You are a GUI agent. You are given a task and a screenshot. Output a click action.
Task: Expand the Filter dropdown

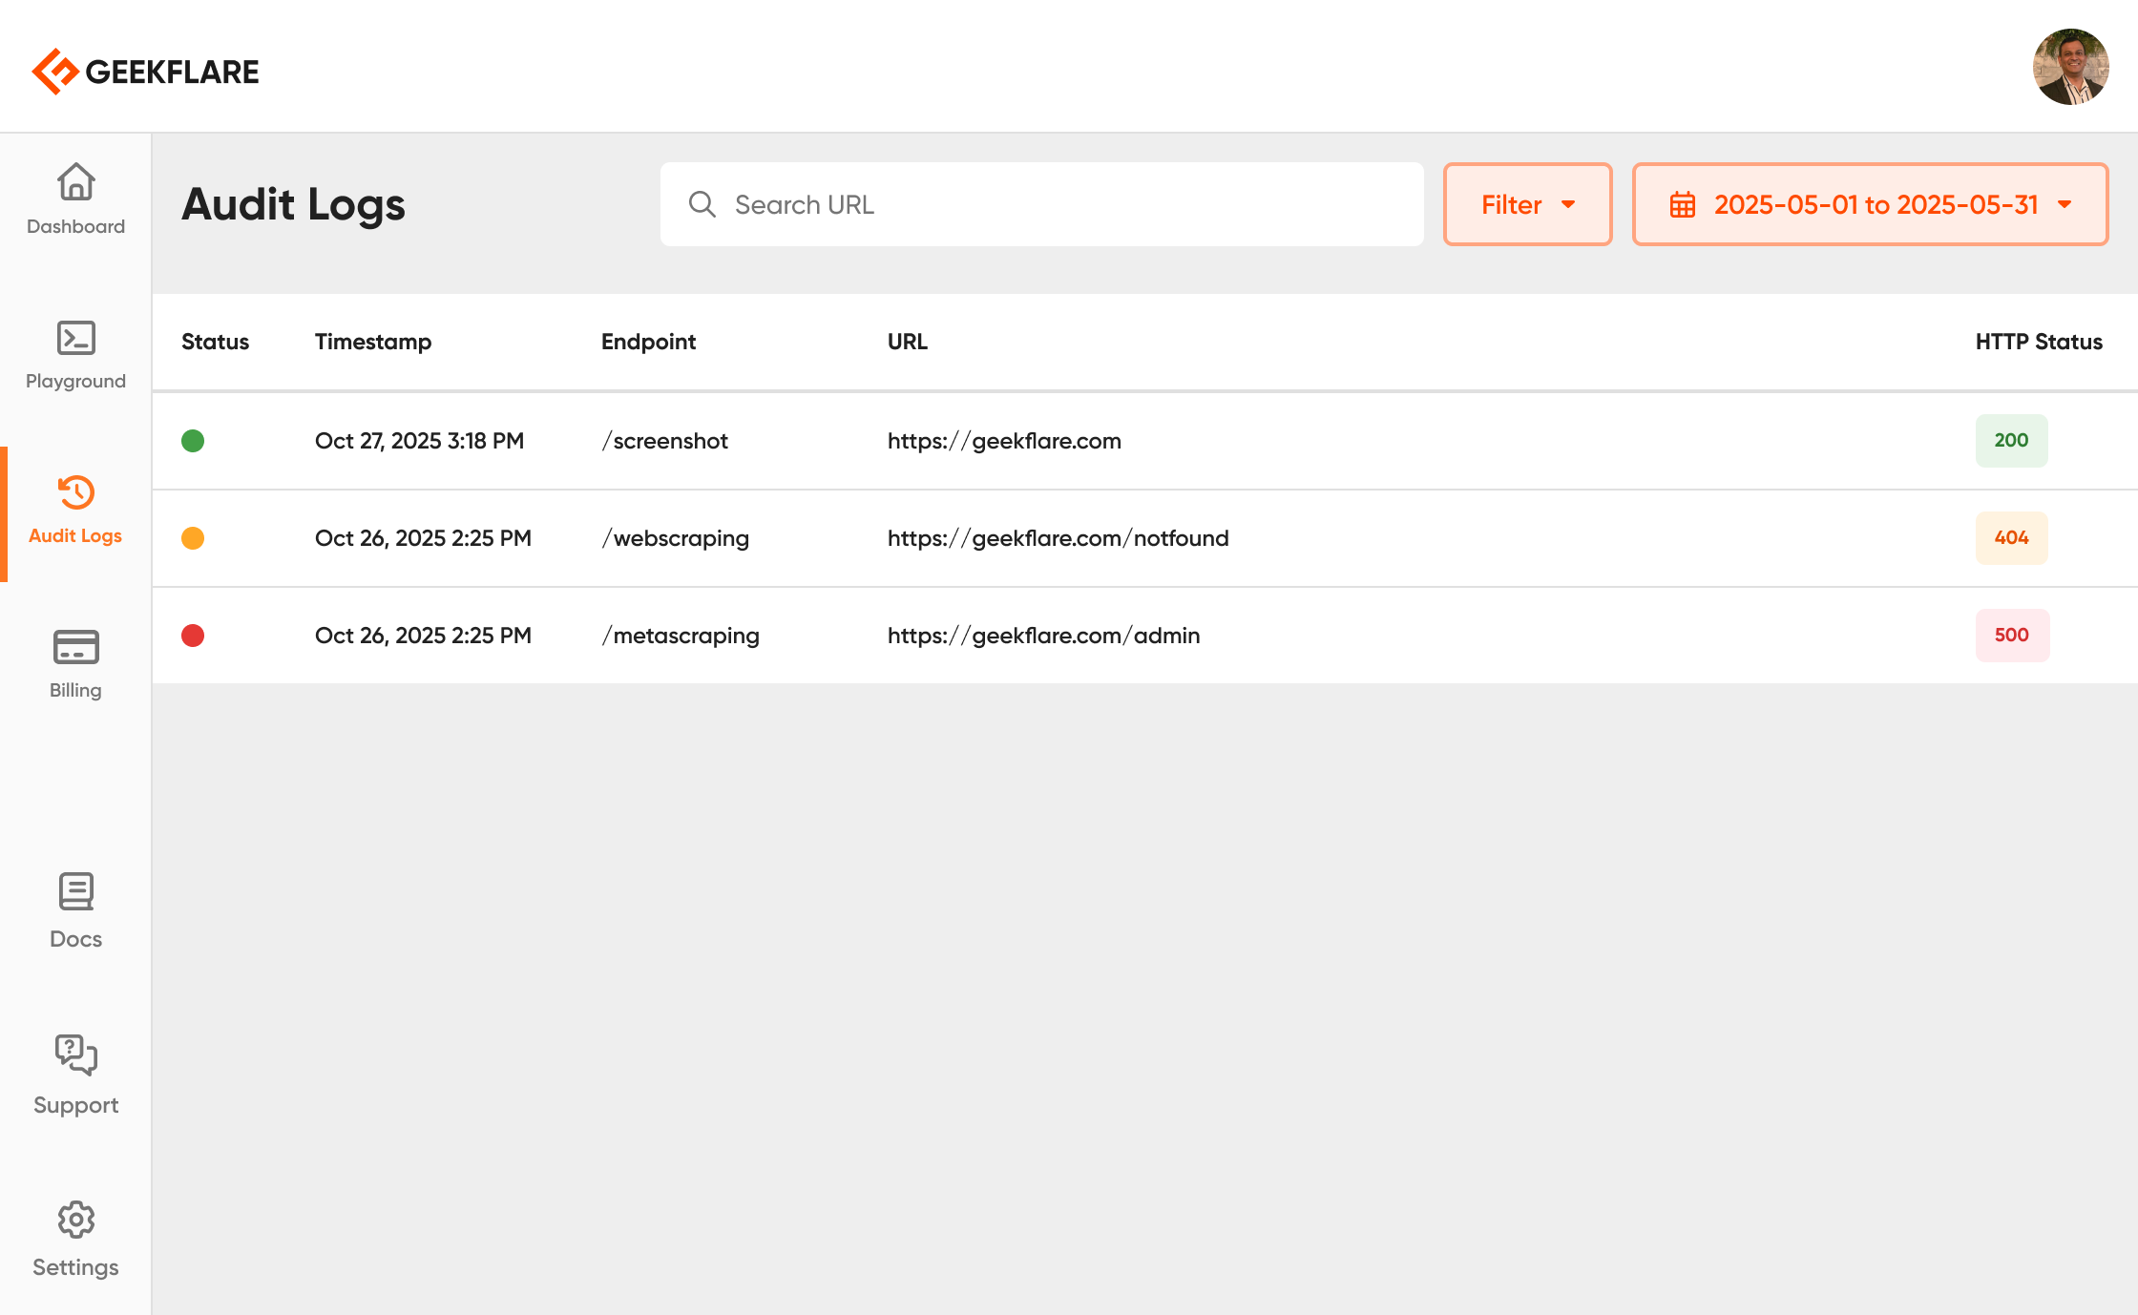click(x=1526, y=203)
